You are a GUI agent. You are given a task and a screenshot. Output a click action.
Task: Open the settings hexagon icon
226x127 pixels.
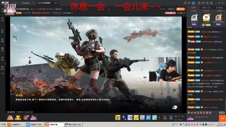(211, 3)
